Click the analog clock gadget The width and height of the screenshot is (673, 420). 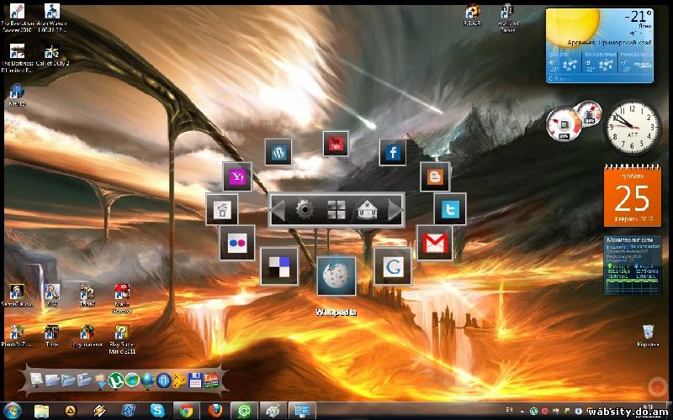633,127
